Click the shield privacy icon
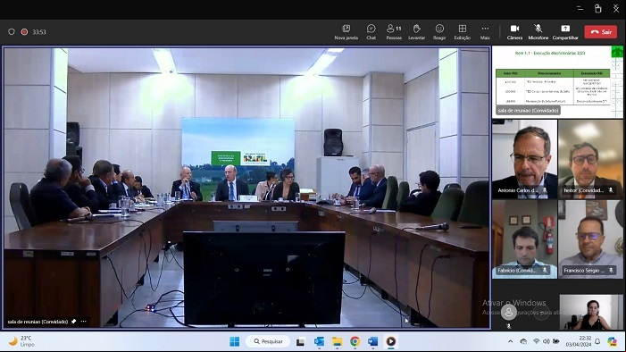The image size is (626, 352). (12, 32)
